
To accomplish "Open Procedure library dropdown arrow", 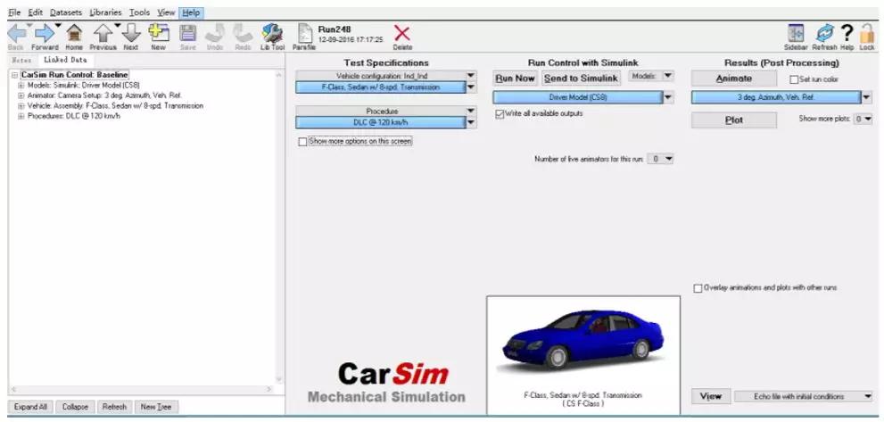I will [471, 112].
